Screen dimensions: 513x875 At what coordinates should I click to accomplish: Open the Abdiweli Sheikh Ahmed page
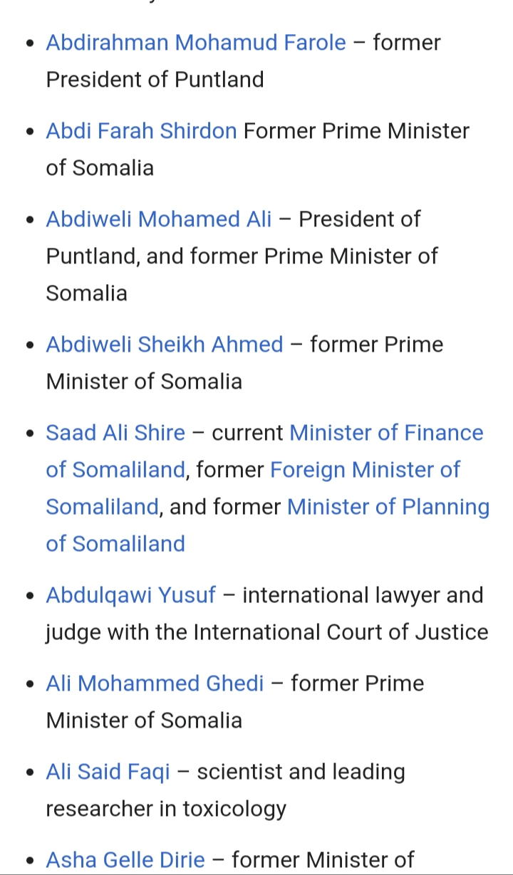pyautogui.click(x=165, y=345)
